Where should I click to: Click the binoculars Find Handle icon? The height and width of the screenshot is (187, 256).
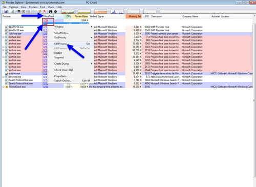click(51, 11)
